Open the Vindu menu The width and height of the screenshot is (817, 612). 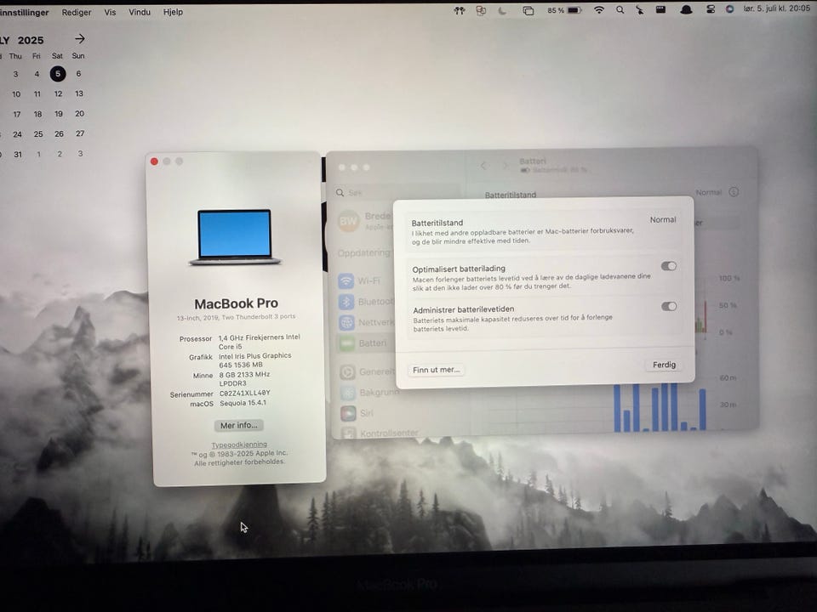(139, 12)
